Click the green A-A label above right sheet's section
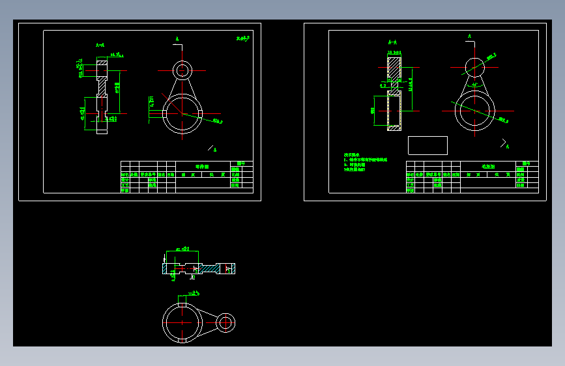This screenshot has width=565, height=366. [392, 42]
